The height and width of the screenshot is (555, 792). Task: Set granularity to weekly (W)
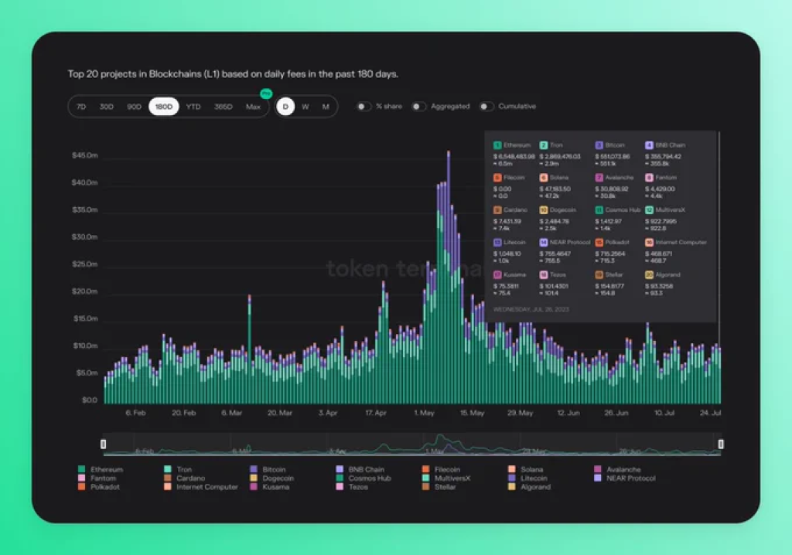[x=305, y=107]
